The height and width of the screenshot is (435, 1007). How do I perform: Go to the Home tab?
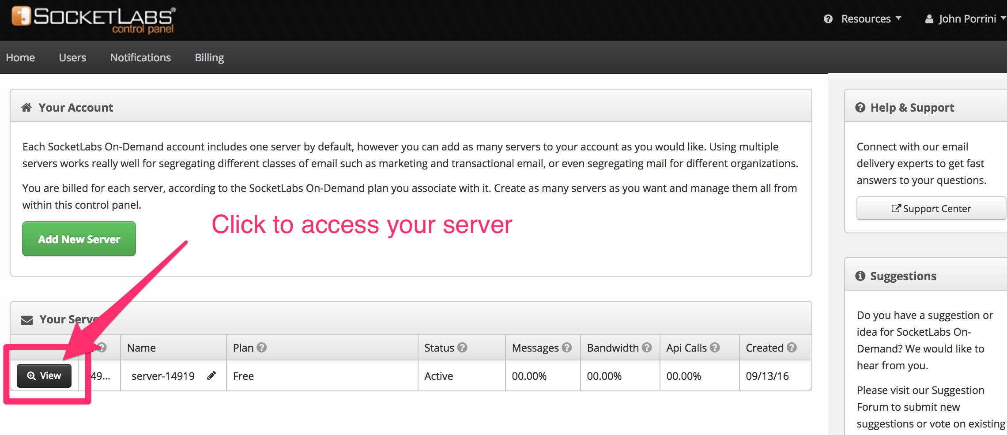[20, 57]
